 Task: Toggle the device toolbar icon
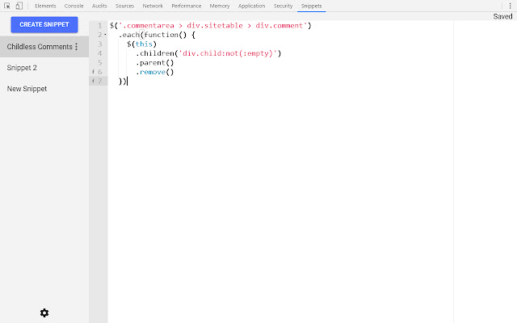19,6
